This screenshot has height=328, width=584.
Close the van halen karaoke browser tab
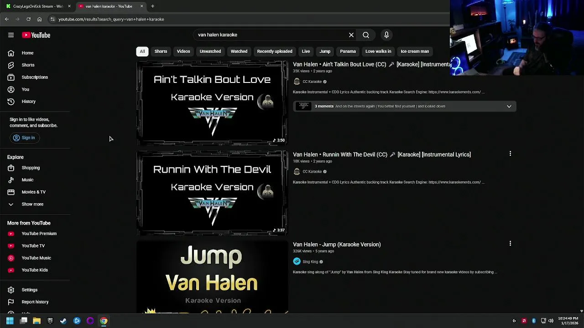141,6
